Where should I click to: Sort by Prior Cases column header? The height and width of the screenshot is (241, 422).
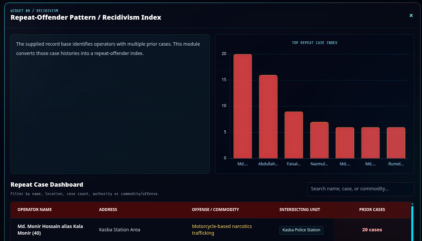tap(372, 210)
